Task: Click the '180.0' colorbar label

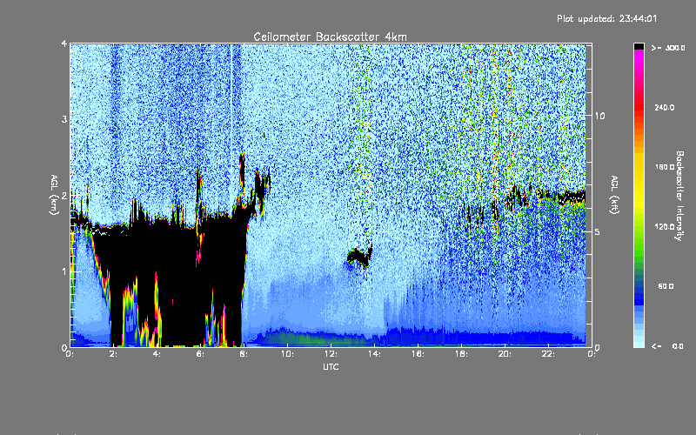Action: [665, 167]
